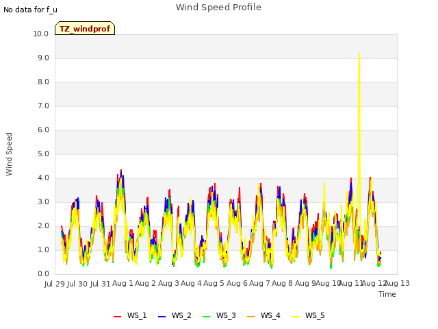Click the yellow spike peak near 9.0
This screenshot has width=438, height=329.
pyautogui.click(x=359, y=53)
